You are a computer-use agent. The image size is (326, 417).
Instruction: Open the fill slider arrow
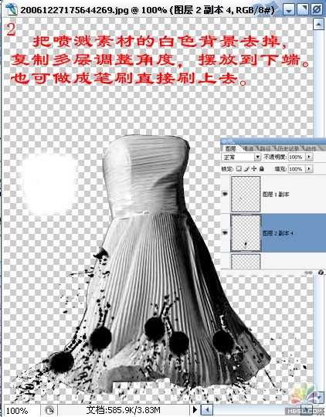click(x=309, y=169)
